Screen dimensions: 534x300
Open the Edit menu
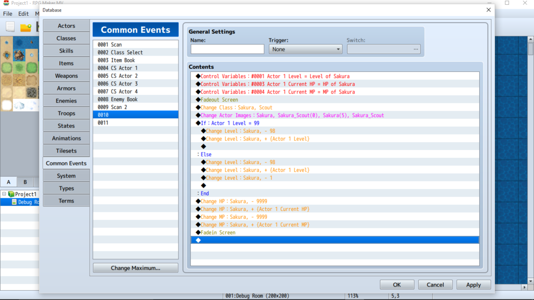23,14
